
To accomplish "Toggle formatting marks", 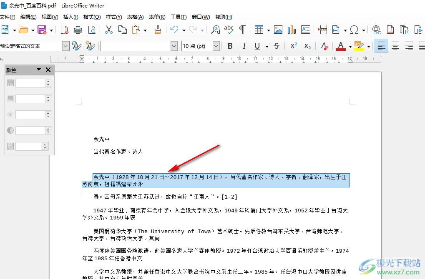I will coord(243,30).
